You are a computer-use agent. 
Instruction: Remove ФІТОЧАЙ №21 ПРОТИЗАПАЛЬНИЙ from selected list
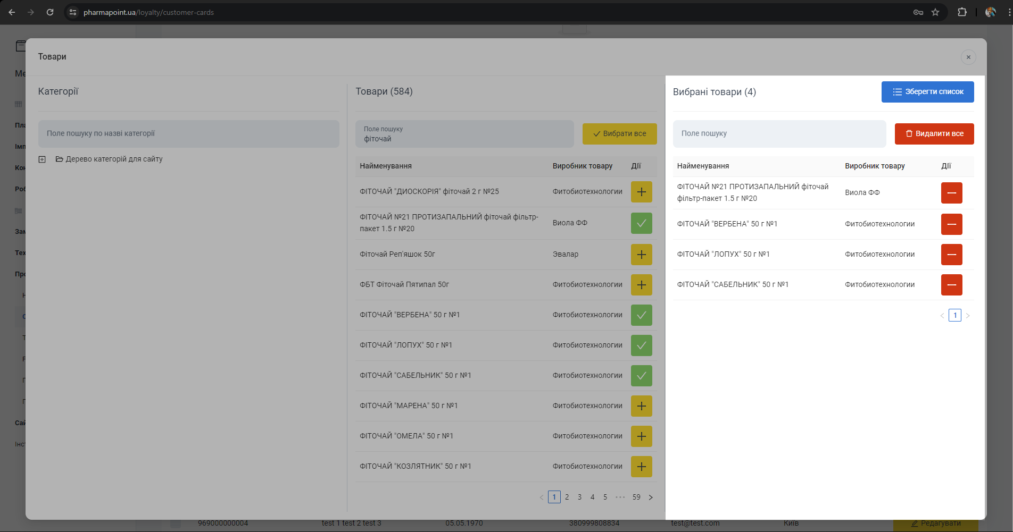pos(951,193)
